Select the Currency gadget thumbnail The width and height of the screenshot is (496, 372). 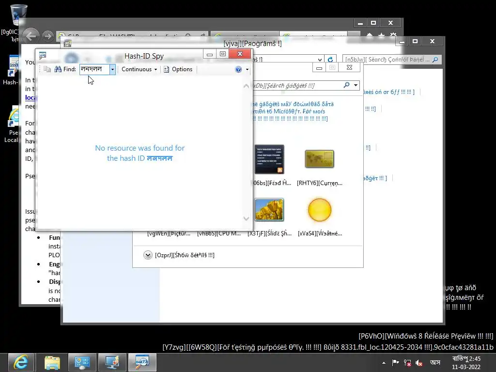tap(320, 159)
